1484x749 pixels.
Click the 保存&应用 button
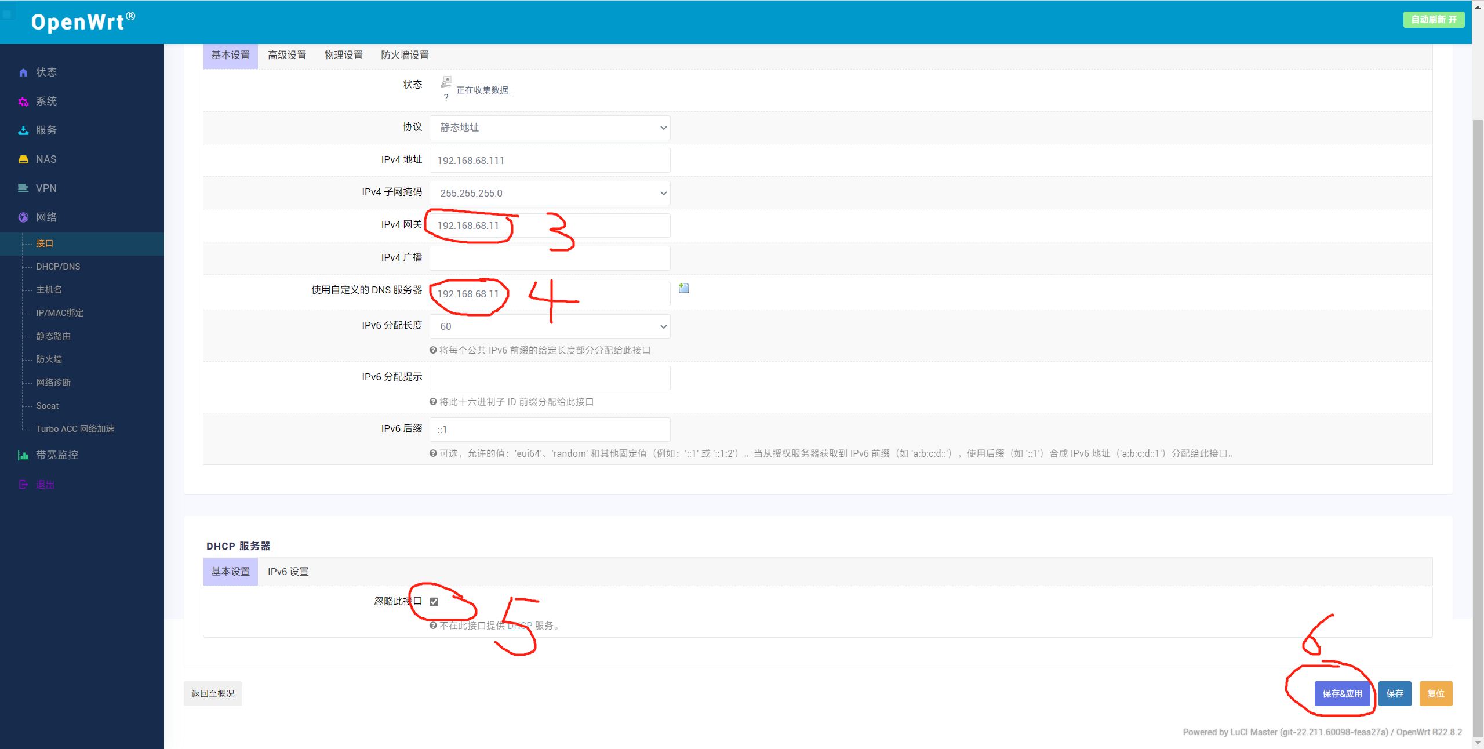[x=1342, y=693]
